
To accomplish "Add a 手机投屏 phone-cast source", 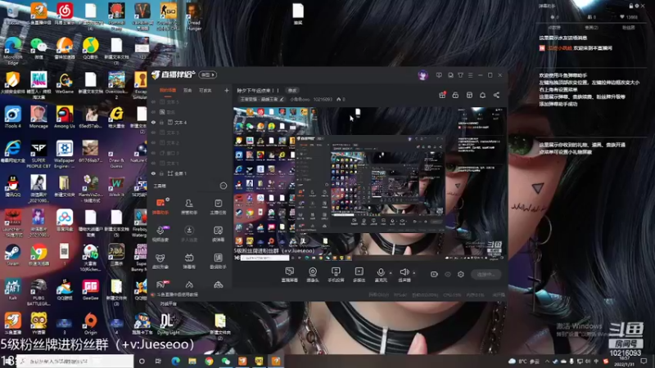I will pos(336,275).
